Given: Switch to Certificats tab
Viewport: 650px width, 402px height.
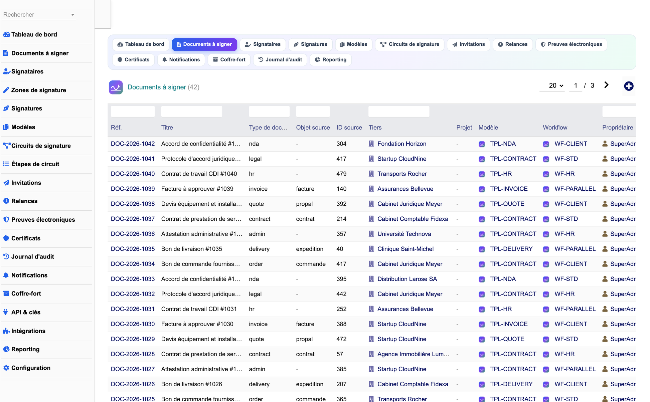Looking at the screenshot, I should [133, 60].
